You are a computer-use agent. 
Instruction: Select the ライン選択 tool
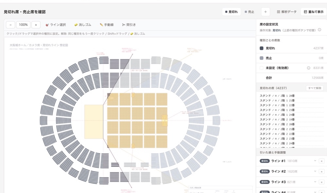(56, 25)
